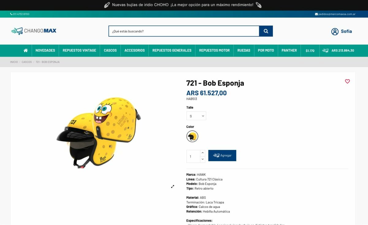Click the search magnifier button
Image resolution: width=368 pixels, height=225 pixels.
click(x=266, y=31)
